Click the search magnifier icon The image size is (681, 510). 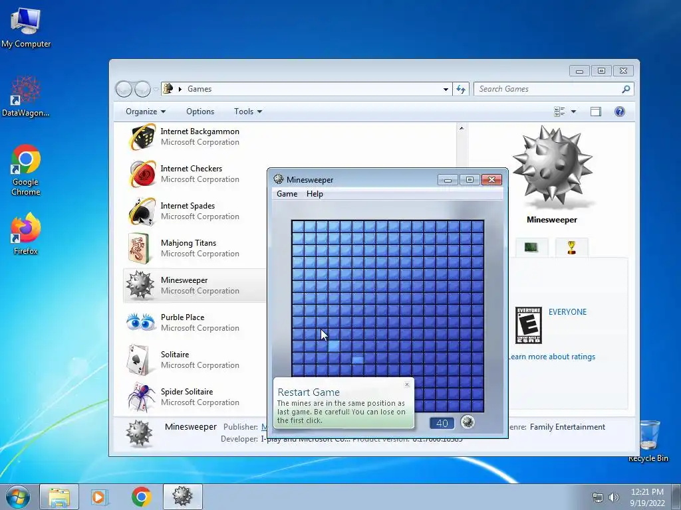[626, 89]
